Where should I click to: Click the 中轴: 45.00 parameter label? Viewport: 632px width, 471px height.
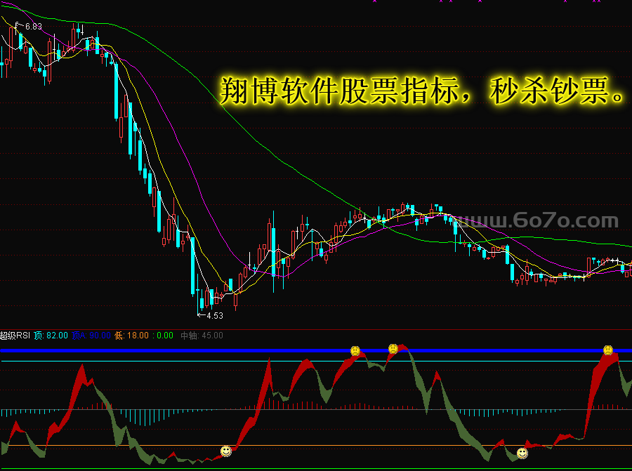(202, 336)
